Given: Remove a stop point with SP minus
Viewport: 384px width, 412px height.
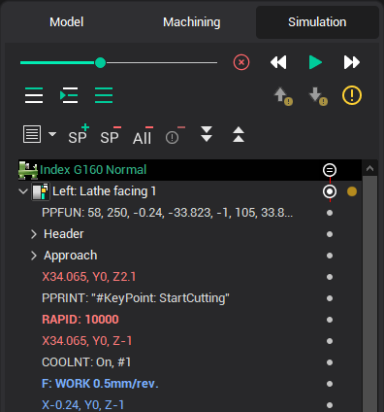Looking at the screenshot, I should tap(111, 135).
